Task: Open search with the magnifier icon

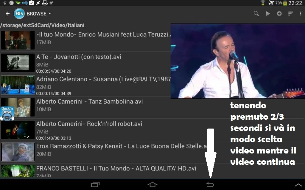Action: [x=256, y=14]
